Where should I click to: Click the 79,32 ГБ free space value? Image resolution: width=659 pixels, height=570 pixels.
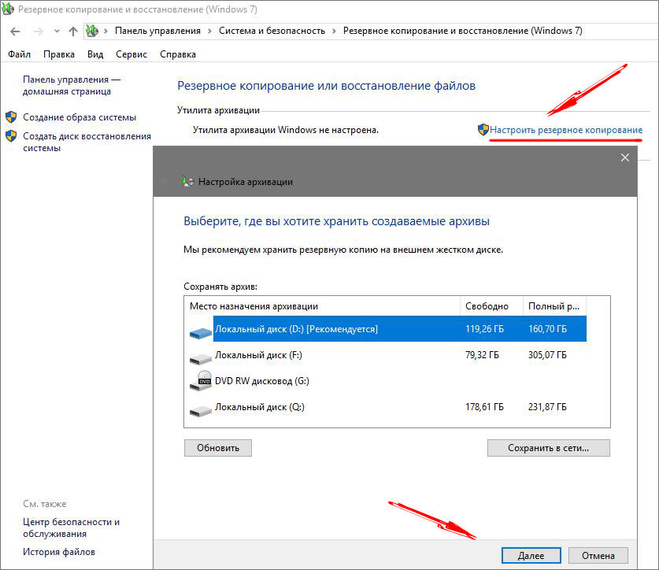(482, 355)
